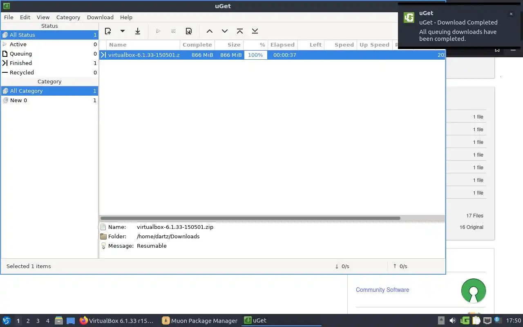
Task: Open the File menu
Action: 9,17
